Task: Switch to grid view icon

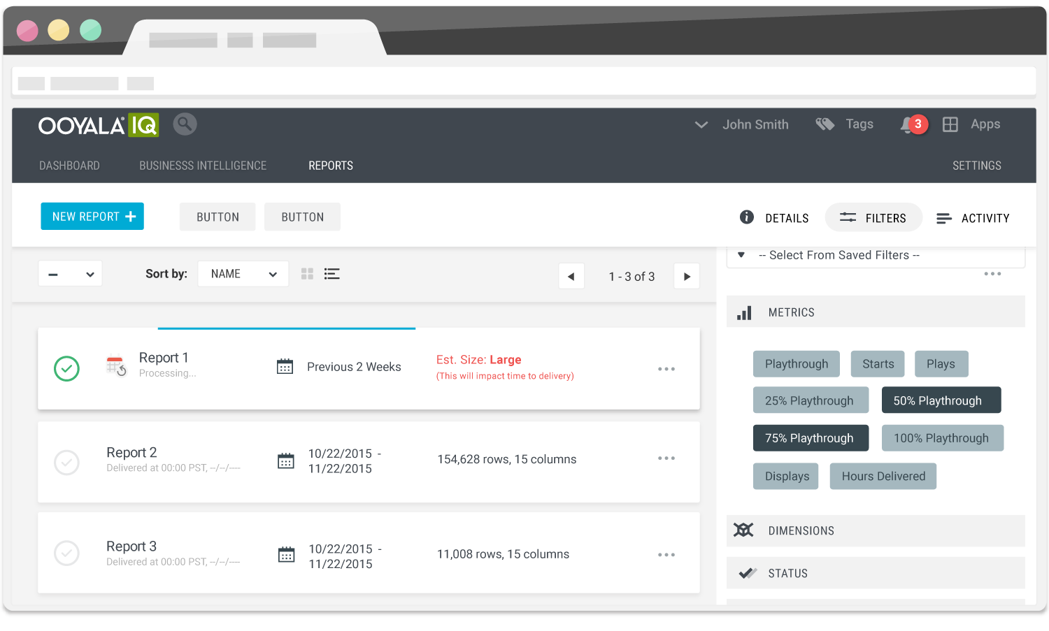Action: pos(307,274)
